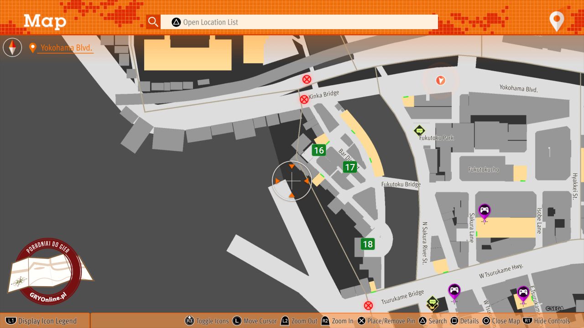Click the red blocked marker near Tsurukame Bridge
Viewport: 584px width, 328px height.
(368, 305)
